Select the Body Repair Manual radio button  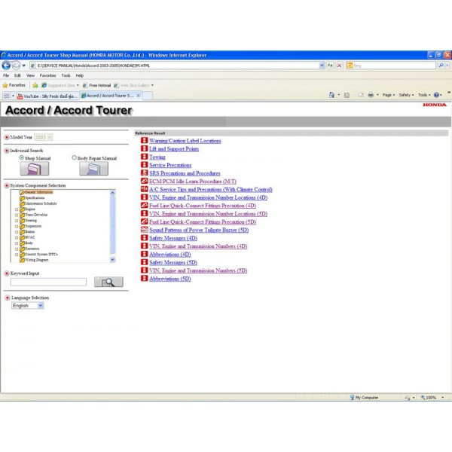click(x=74, y=157)
